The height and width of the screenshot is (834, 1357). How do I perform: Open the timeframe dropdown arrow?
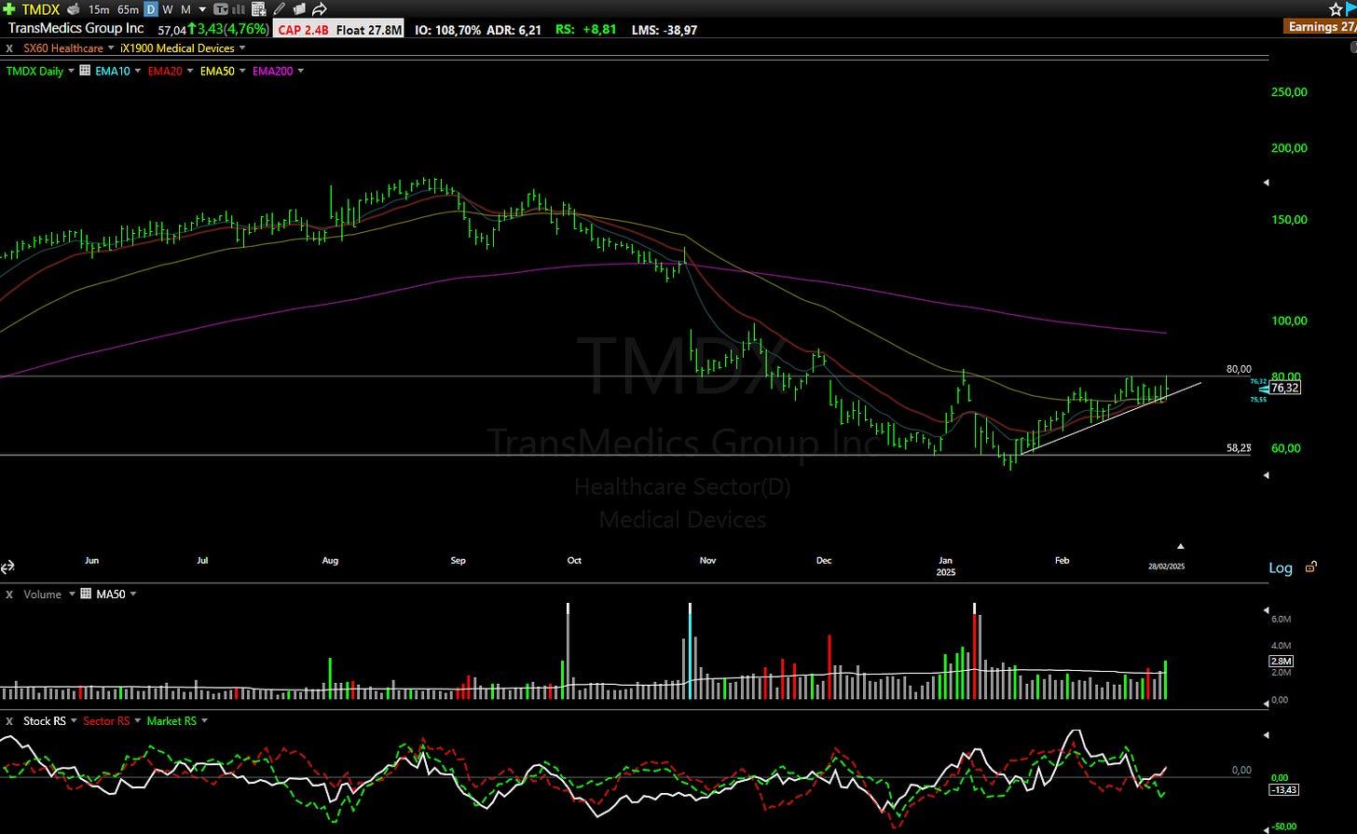coord(202,9)
